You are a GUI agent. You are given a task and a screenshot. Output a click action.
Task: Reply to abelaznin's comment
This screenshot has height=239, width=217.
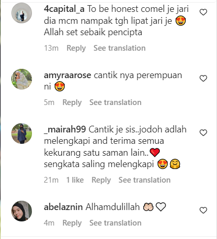point(72,223)
